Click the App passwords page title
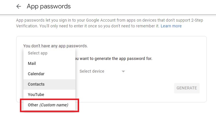 [49, 6]
